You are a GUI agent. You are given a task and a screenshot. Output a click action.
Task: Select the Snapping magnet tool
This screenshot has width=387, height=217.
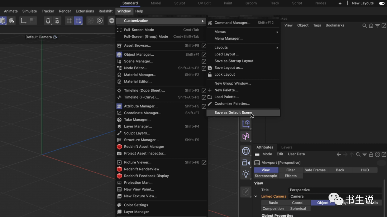point(48,21)
